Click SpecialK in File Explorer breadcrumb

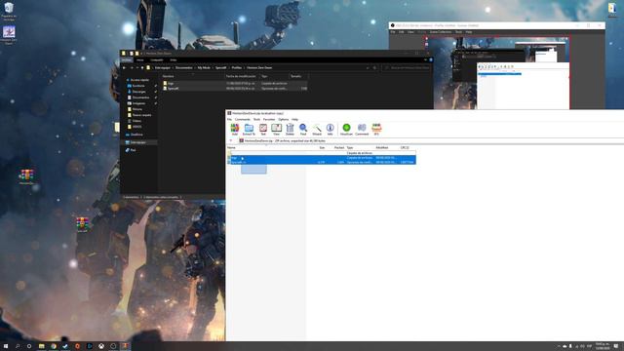click(x=221, y=68)
